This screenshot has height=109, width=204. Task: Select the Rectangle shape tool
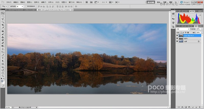3,64
